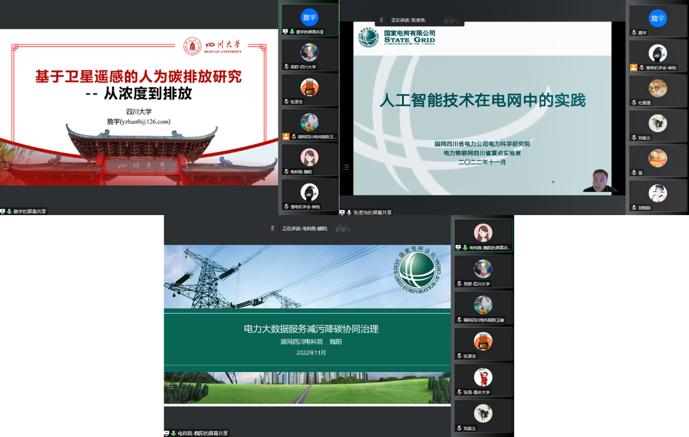Screen dimensions: 689x437
Task: Click the microphone icon beside 张凌浩的屏幕共享 label
Action: 349,212
